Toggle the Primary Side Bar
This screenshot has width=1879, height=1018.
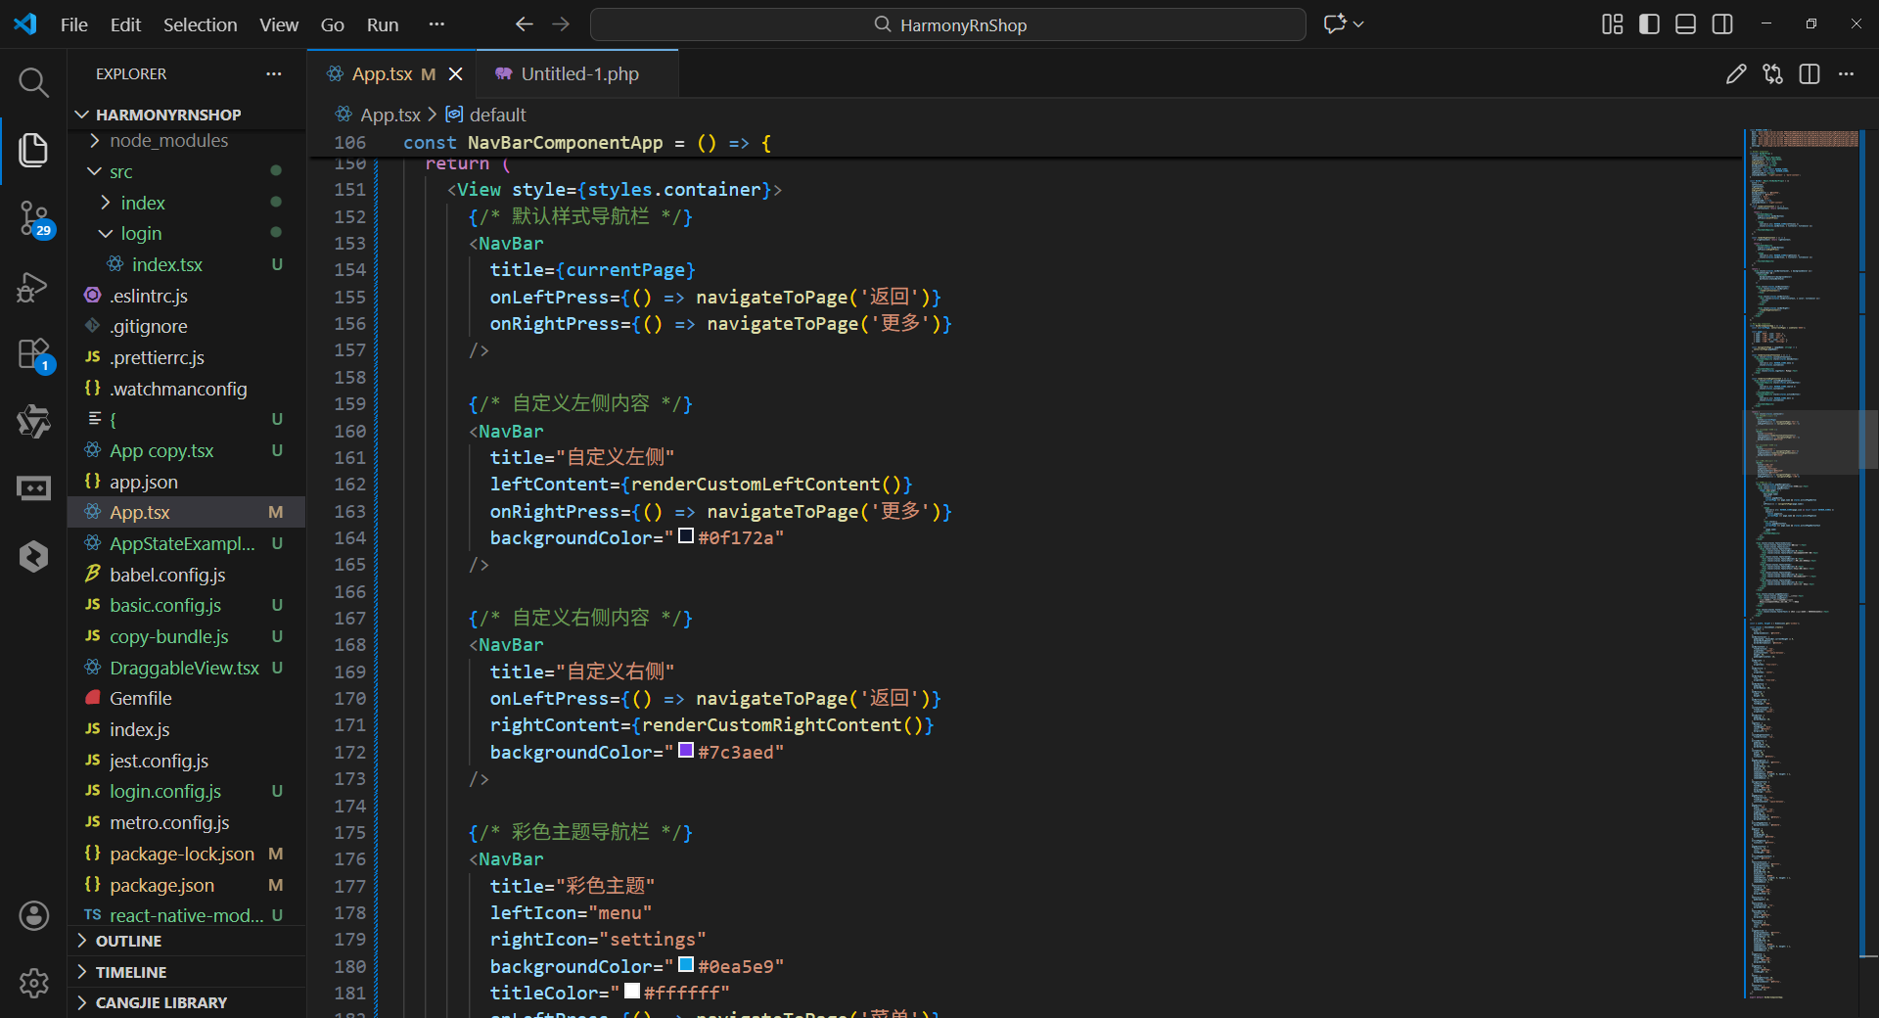click(1649, 24)
